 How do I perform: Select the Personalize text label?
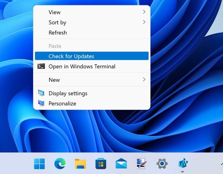click(62, 103)
